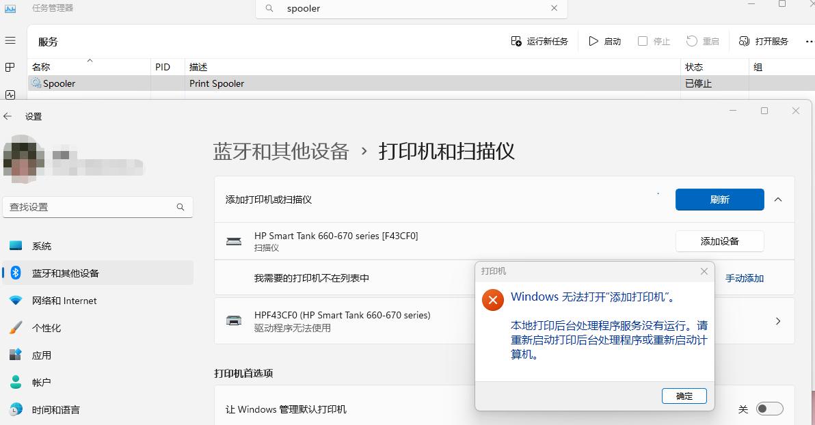Screen dimensions: 815x425
Task: Clear the spooler search text
Action: 554,8
